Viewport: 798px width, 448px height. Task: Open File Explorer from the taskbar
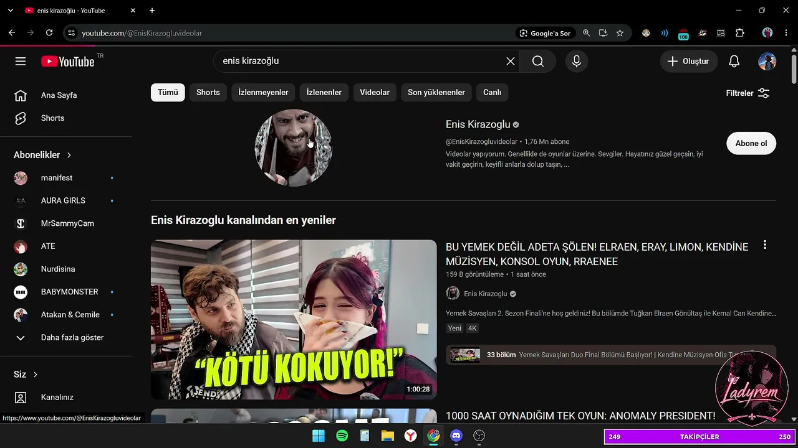pyautogui.click(x=388, y=436)
